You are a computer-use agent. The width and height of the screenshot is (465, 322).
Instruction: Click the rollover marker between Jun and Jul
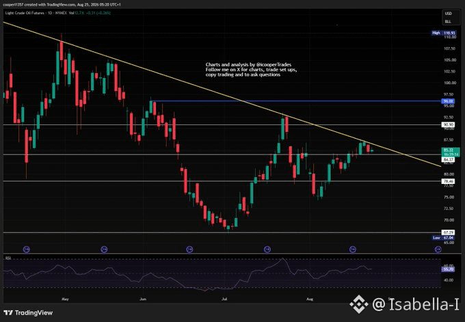click(x=189, y=250)
